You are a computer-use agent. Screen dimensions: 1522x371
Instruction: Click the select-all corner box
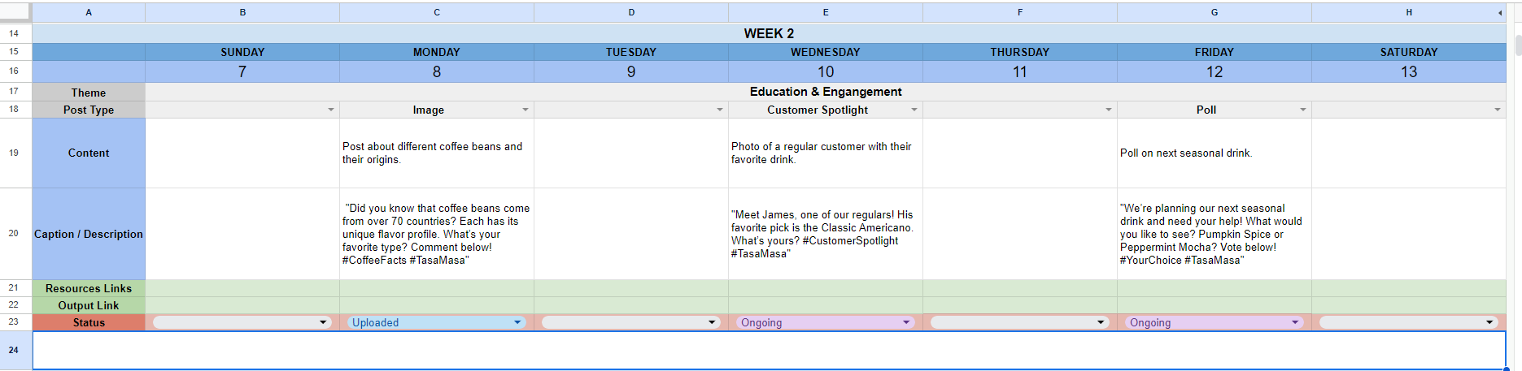pos(15,12)
